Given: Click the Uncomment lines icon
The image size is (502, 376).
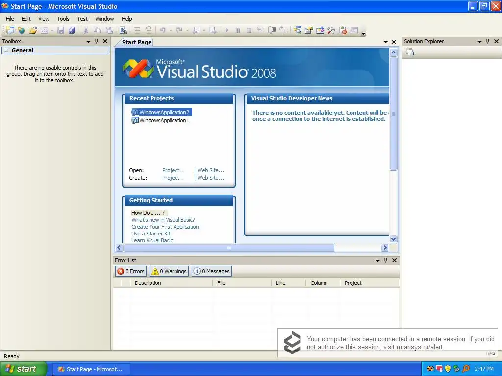Looking at the screenshot, I should (x=149, y=30).
